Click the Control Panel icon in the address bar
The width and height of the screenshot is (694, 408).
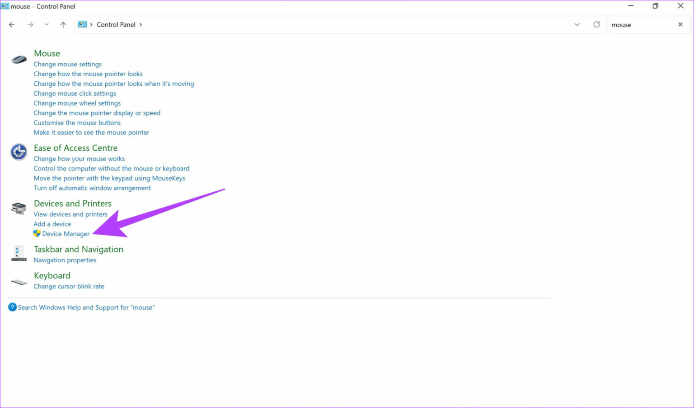pos(82,24)
